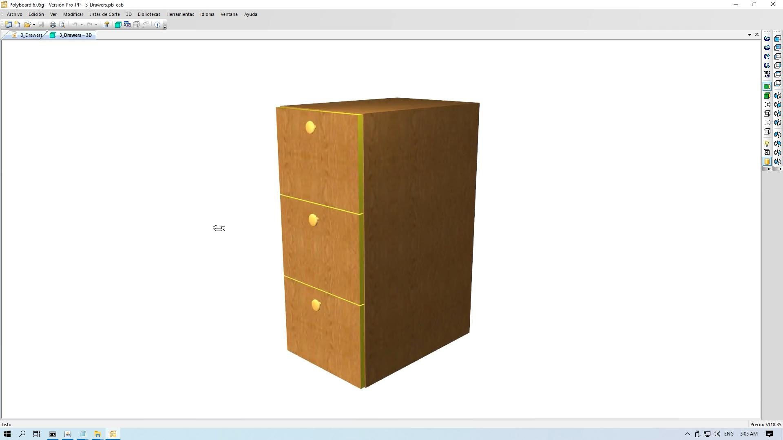
Task: Open the Listas de Corte menu
Action: tap(104, 14)
